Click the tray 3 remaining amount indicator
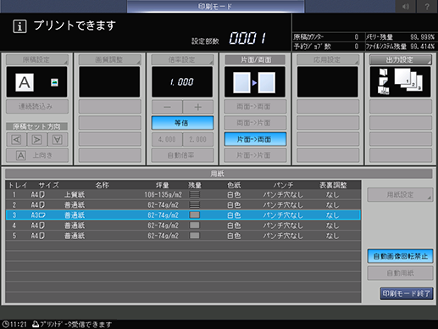 coord(194,215)
